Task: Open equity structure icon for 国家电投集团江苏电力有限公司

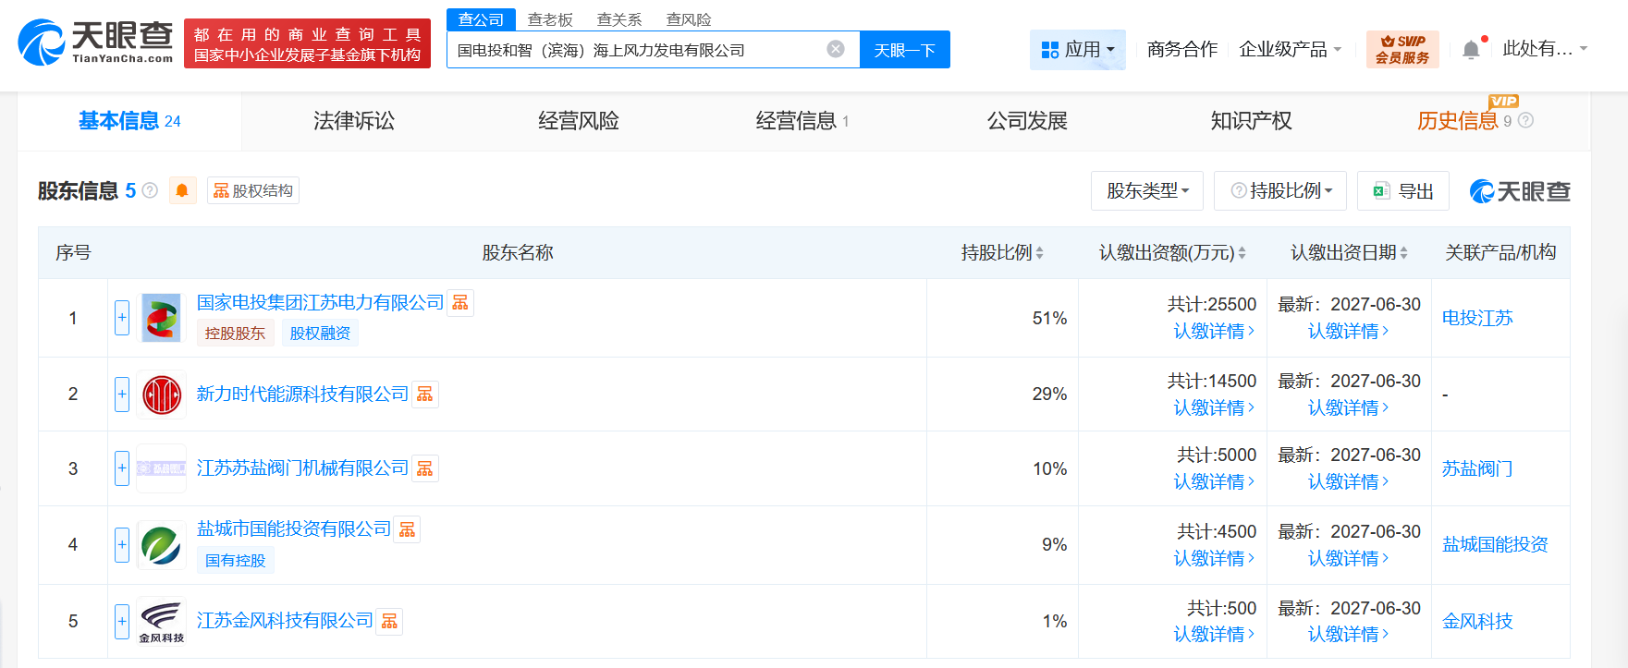Action: pyautogui.click(x=460, y=303)
